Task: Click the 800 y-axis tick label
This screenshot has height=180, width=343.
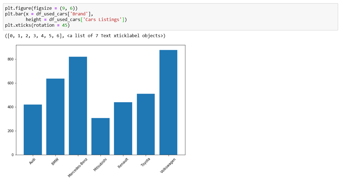Action: coord(11,59)
